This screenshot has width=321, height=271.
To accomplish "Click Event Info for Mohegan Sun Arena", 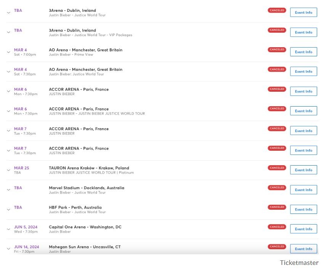I will [303, 249].
